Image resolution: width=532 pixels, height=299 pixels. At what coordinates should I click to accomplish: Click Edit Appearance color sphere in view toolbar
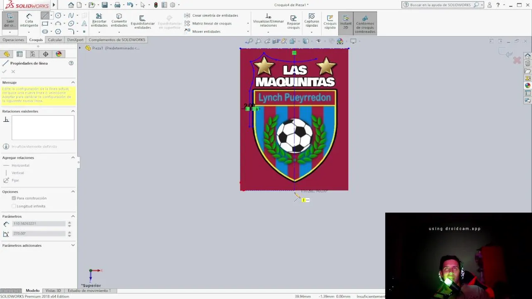[x=340, y=41]
